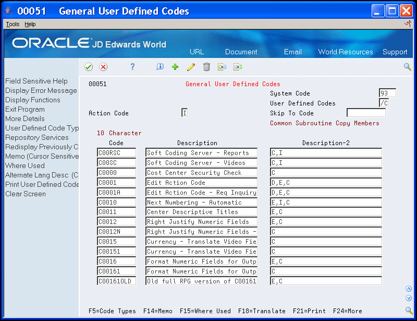Select Where Used in the sidebar

pos(24,165)
